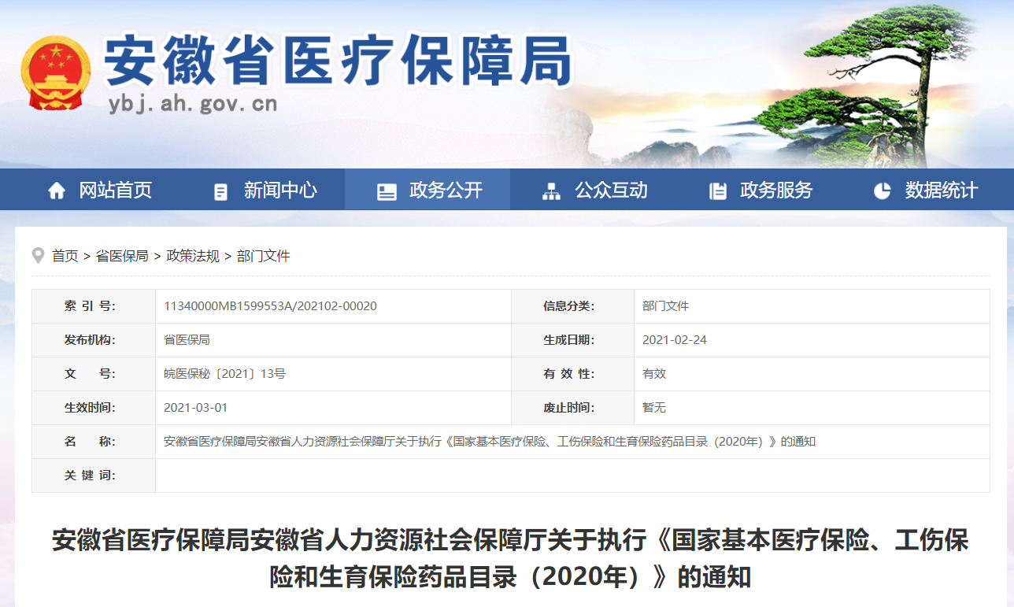Click the national emblem logo
The width and height of the screenshot is (1014, 607).
(56, 72)
